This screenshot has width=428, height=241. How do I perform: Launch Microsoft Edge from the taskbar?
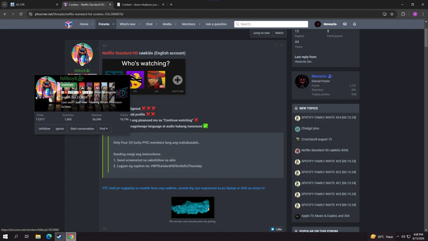(49, 237)
